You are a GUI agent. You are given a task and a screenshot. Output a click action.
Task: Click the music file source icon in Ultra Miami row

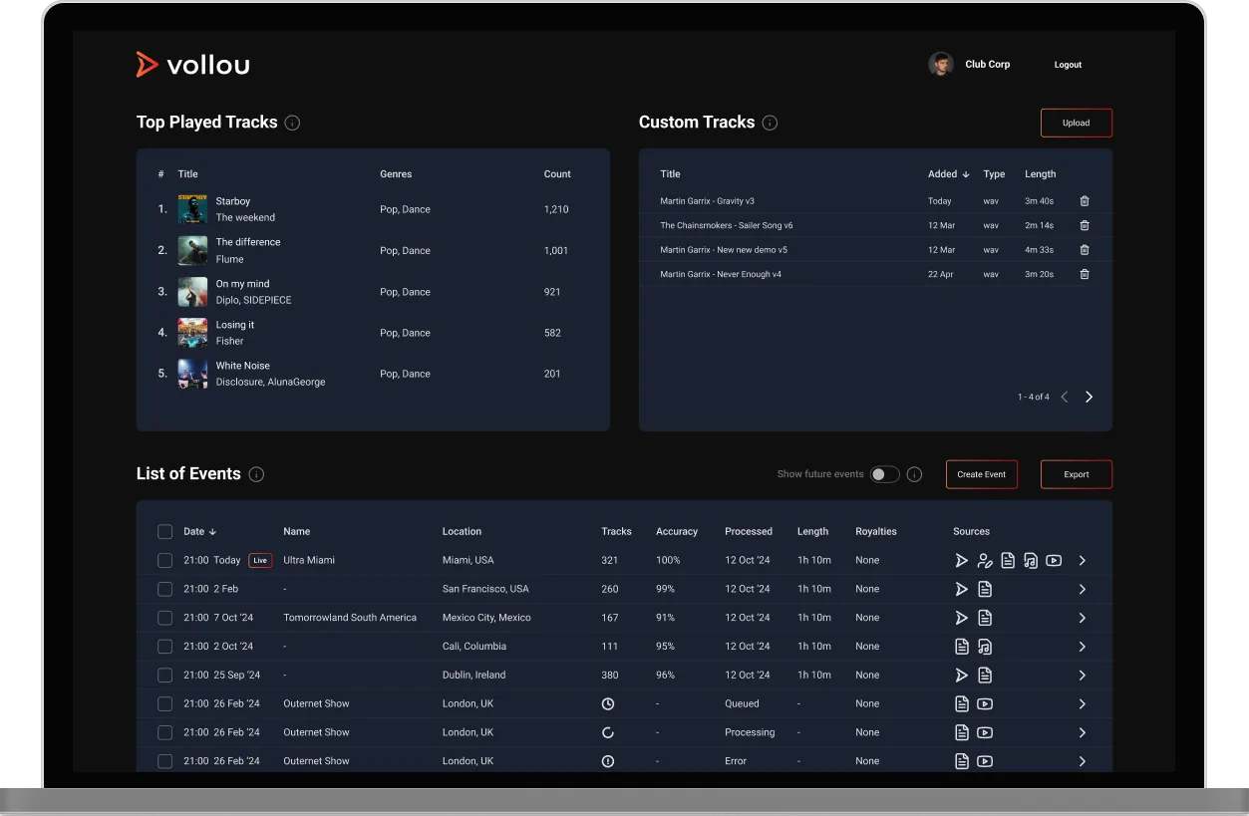tap(1031, 561)
